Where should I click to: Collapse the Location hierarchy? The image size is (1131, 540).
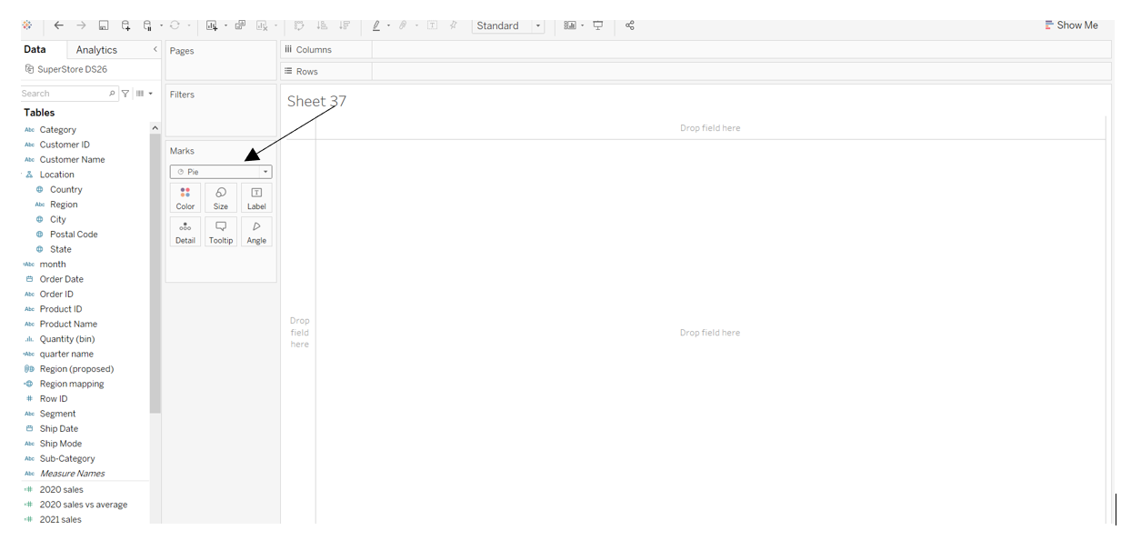[x=21, y=175]
